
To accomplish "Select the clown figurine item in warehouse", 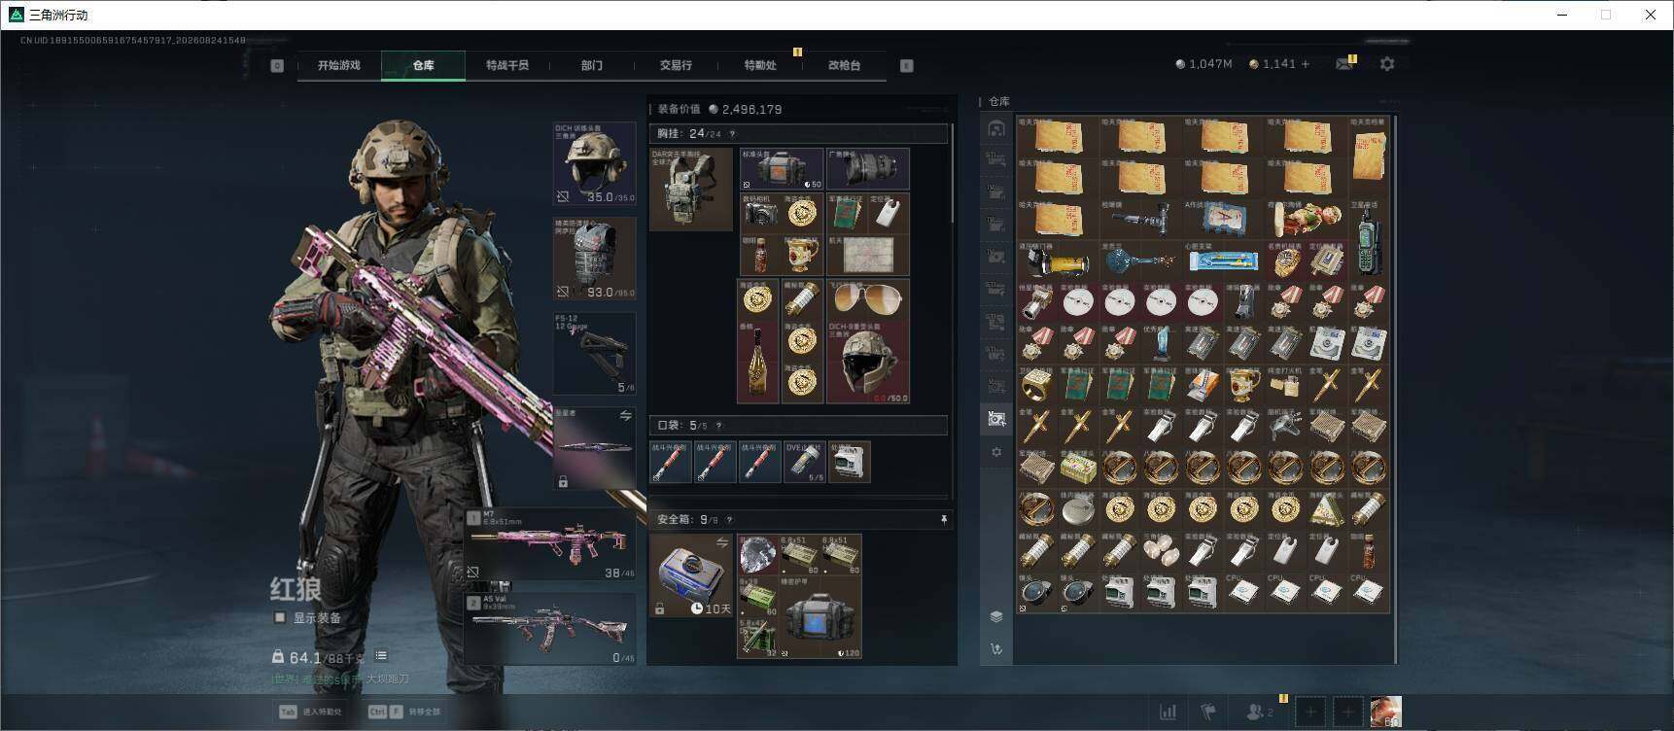I will tap(1306, 220).
